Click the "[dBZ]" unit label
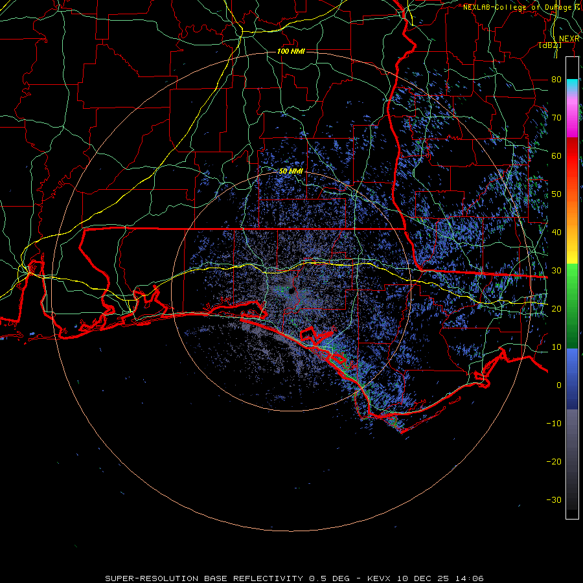 coord(550,45)
